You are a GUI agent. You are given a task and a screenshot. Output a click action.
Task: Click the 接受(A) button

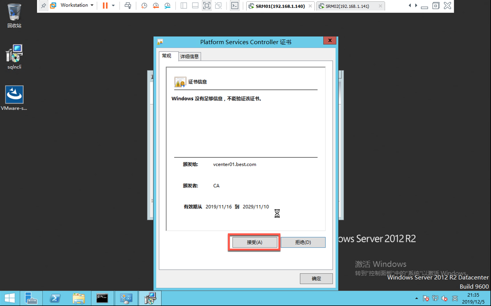click(254, 243)
